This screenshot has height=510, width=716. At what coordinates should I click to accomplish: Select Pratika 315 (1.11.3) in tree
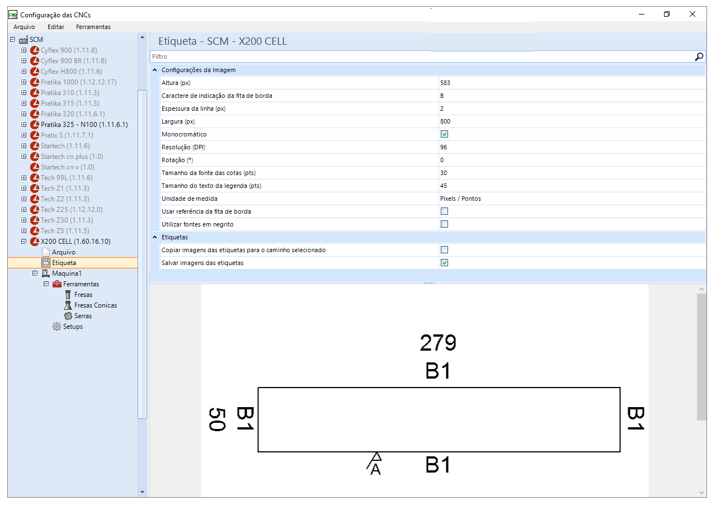(70, 103)
